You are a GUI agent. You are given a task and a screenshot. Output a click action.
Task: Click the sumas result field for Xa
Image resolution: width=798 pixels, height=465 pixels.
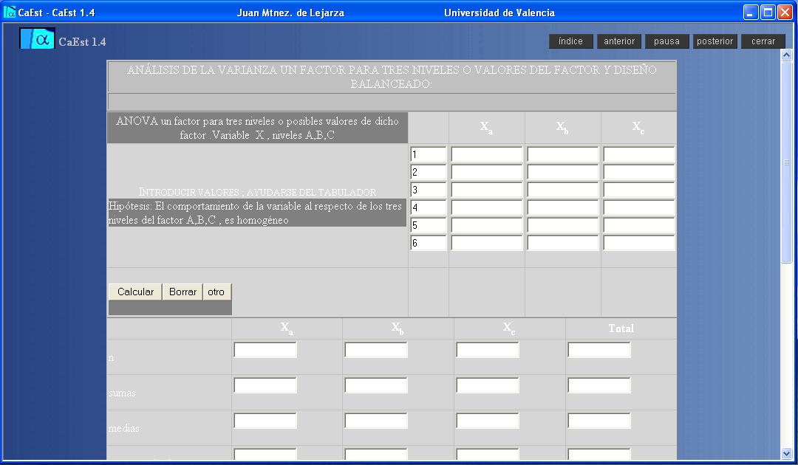pos(265,385)
